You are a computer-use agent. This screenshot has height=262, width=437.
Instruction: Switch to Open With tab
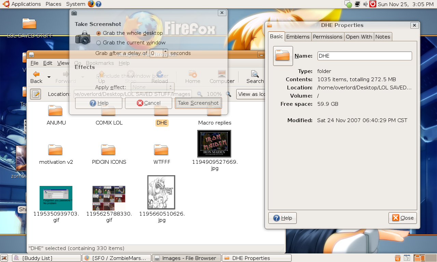pos(359,37)
